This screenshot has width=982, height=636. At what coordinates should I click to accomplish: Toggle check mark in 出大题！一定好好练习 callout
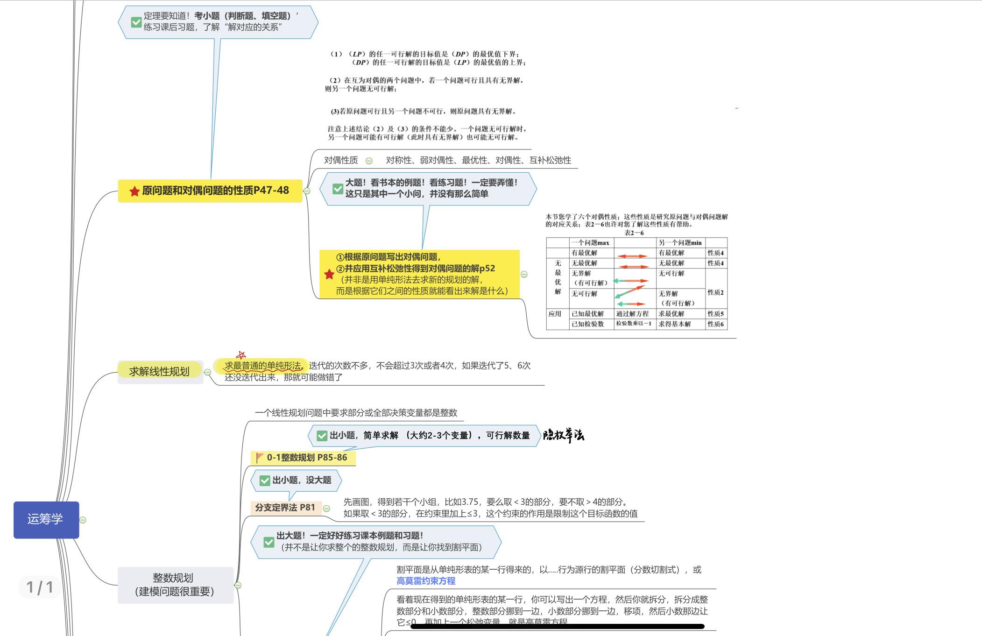click(x=269, y=542)
